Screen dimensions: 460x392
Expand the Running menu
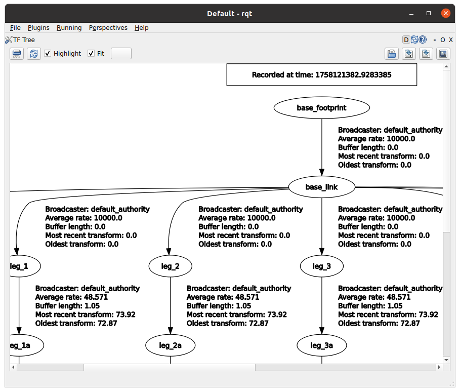69,28
